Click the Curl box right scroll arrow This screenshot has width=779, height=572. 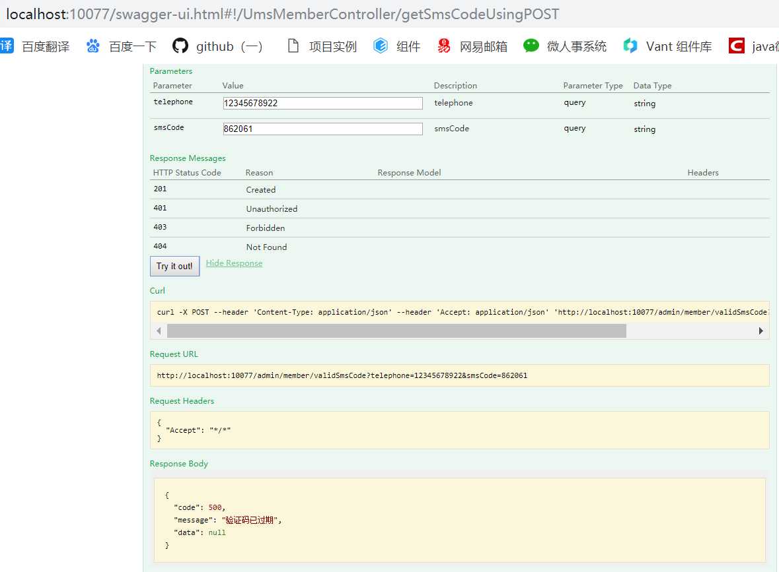click(x=760, y=331)
